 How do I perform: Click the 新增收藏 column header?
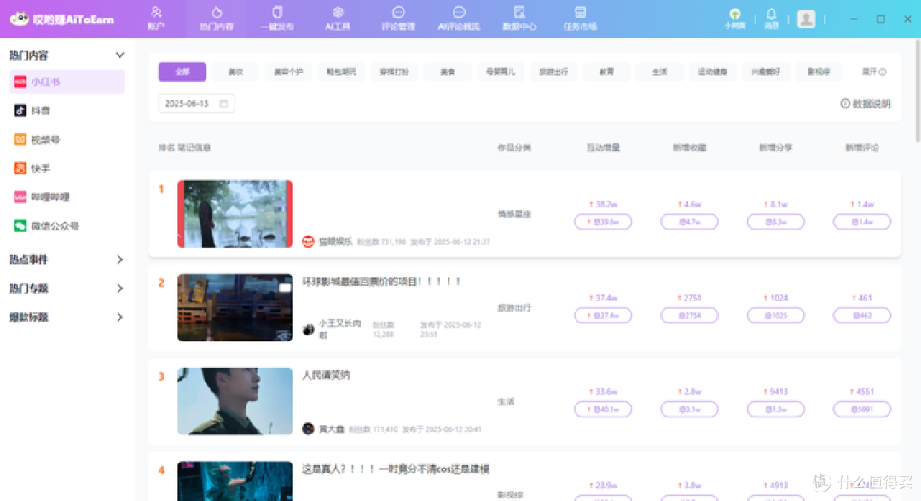coord(689,148)
